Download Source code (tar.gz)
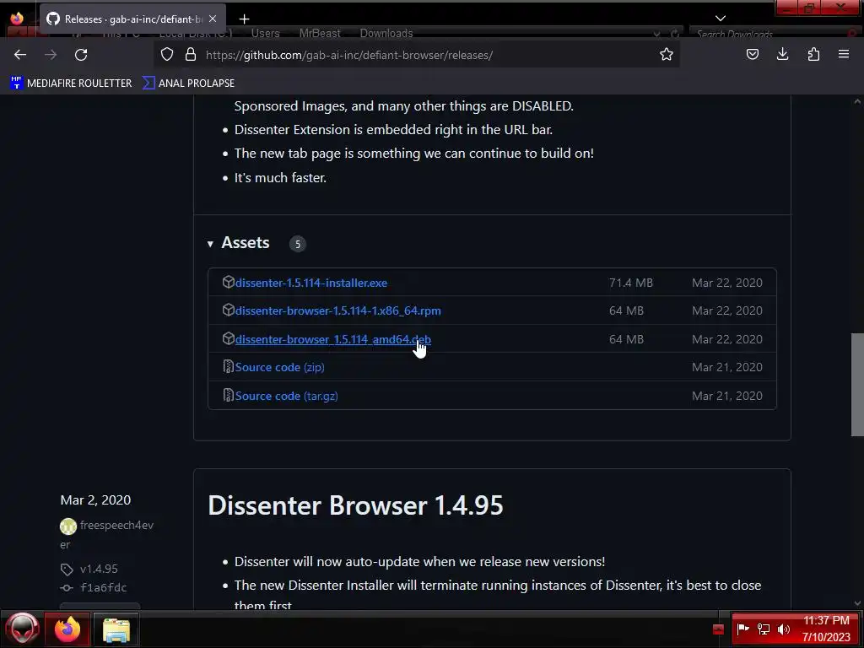The height and width of the screenshot is (648, 864). tap(286, 397)
